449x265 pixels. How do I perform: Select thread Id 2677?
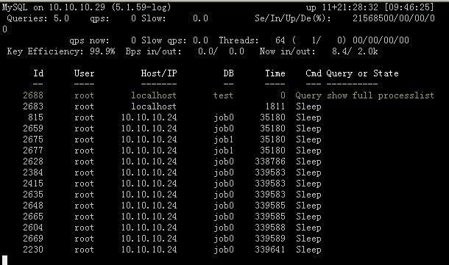[33, 150]
